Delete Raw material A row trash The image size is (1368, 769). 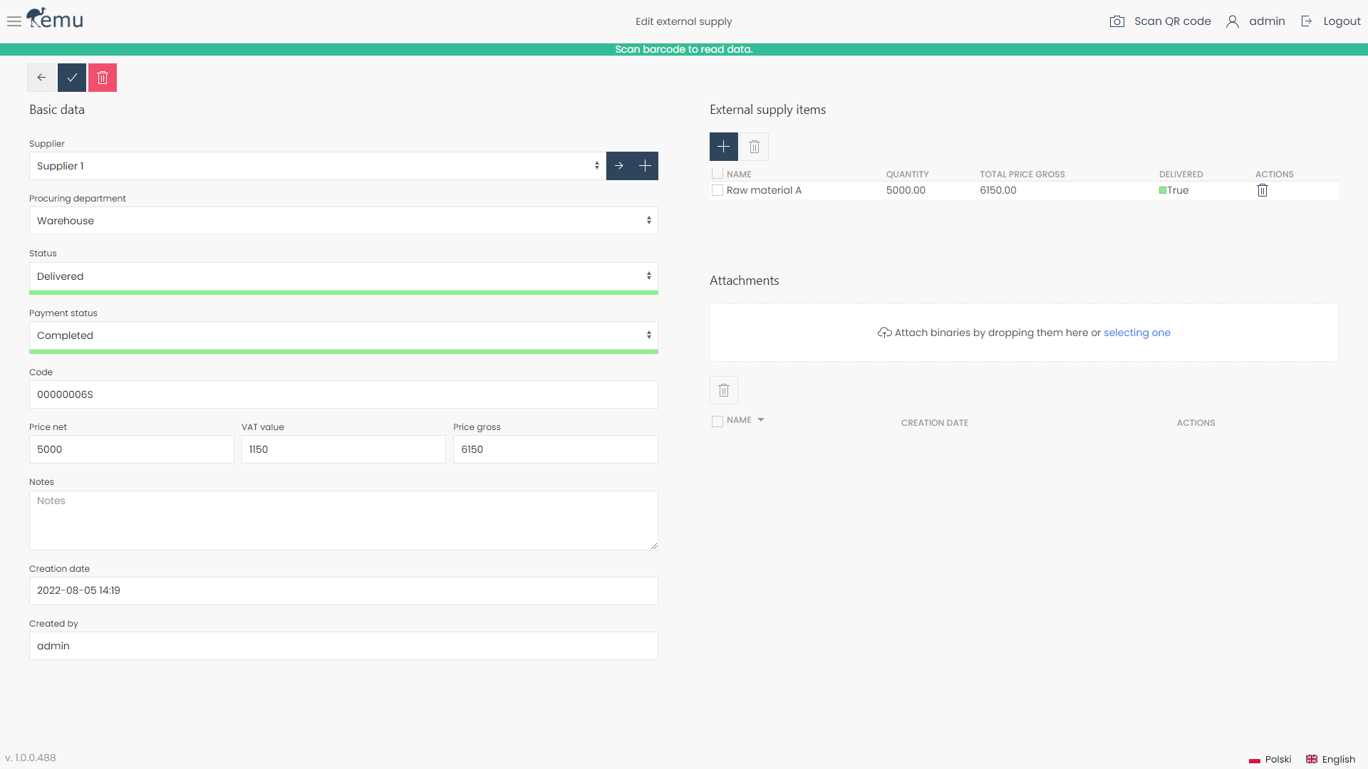click(x=1262, y=190)
